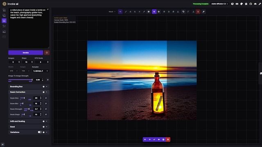
Task: Click the red cancel button beside Invoke
Action: (47, 53)
